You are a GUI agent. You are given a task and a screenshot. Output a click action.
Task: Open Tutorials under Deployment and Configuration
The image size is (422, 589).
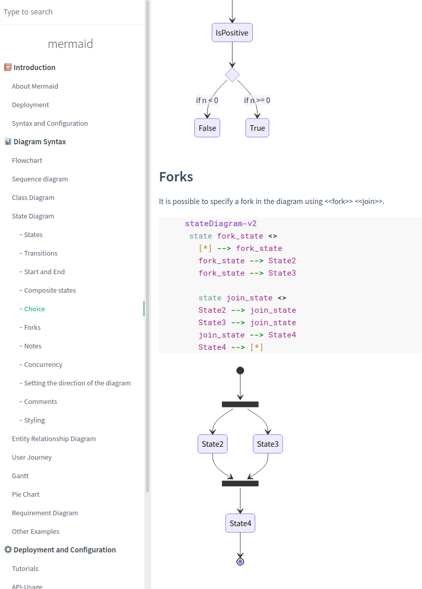click(25, 568)
